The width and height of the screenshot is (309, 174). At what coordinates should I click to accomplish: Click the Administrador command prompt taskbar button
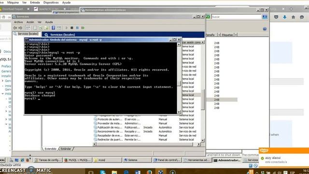227,160
